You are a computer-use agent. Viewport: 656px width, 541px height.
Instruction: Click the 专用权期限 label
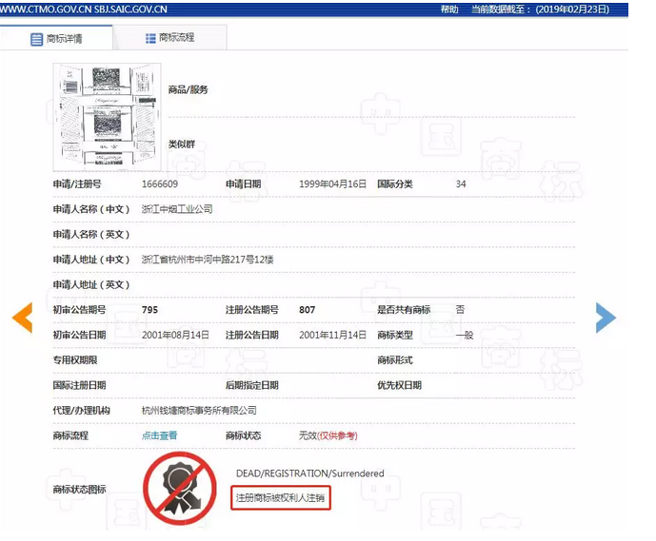click(x=75, y=359)
